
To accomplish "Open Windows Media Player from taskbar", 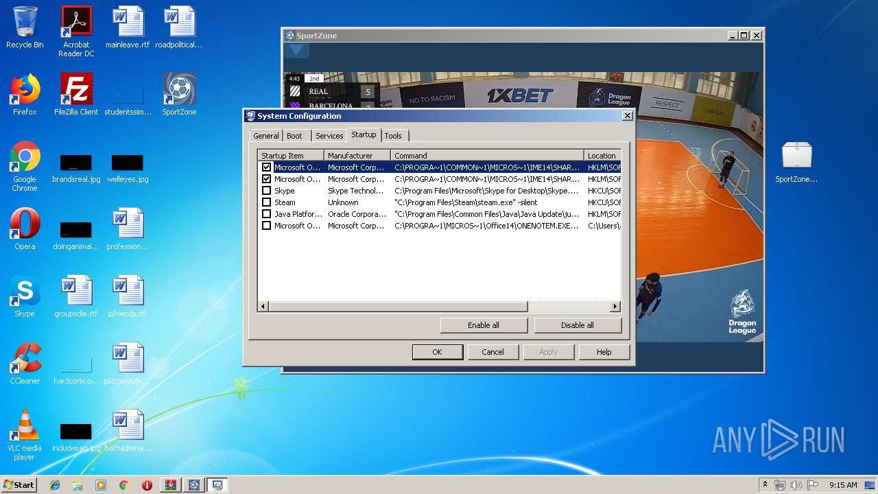I will (x=101, y=485).
